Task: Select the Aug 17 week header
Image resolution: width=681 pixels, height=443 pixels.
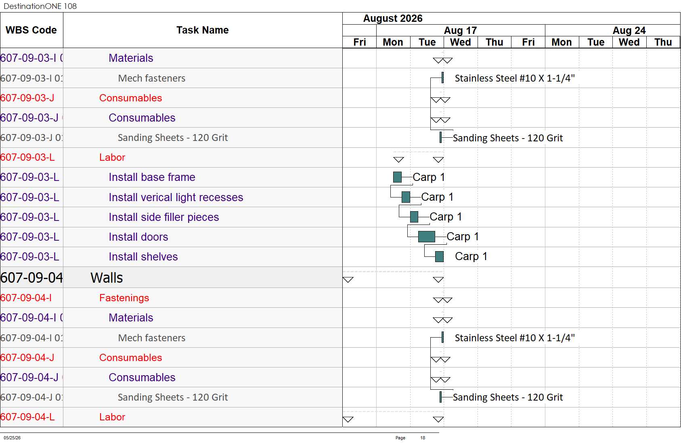Action: click(460, 31)
